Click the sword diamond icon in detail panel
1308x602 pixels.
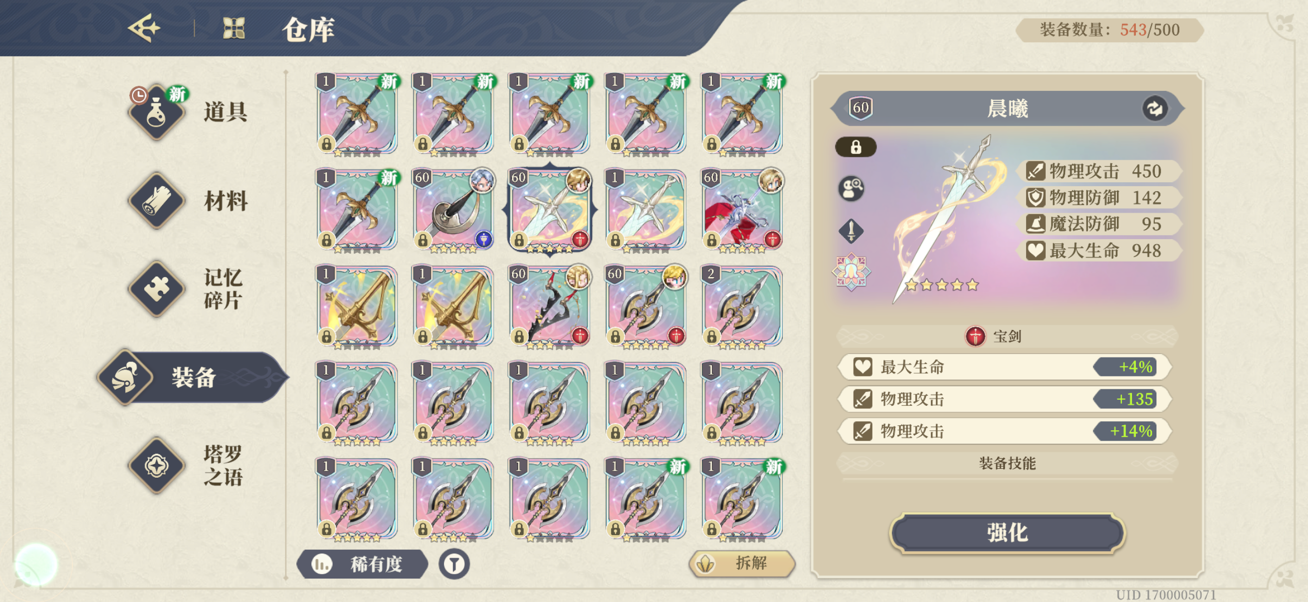pos(851,231)
